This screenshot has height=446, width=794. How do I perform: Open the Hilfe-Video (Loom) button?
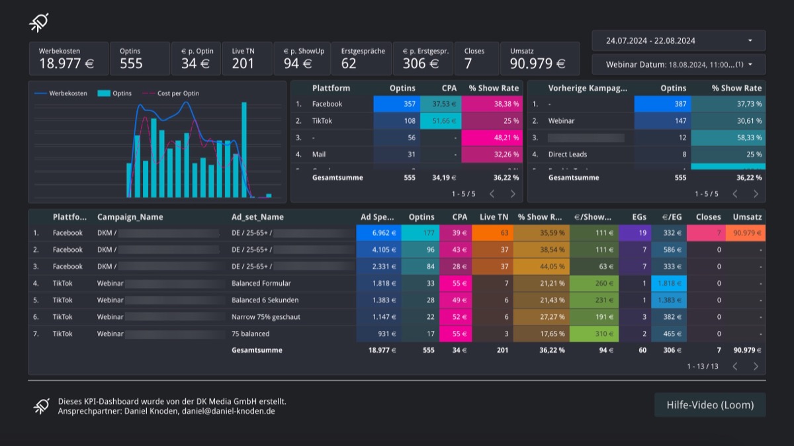pos(709,405)
